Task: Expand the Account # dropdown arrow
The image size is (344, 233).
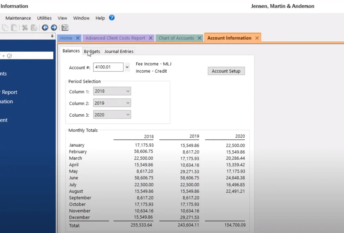Action: point(127,67)
